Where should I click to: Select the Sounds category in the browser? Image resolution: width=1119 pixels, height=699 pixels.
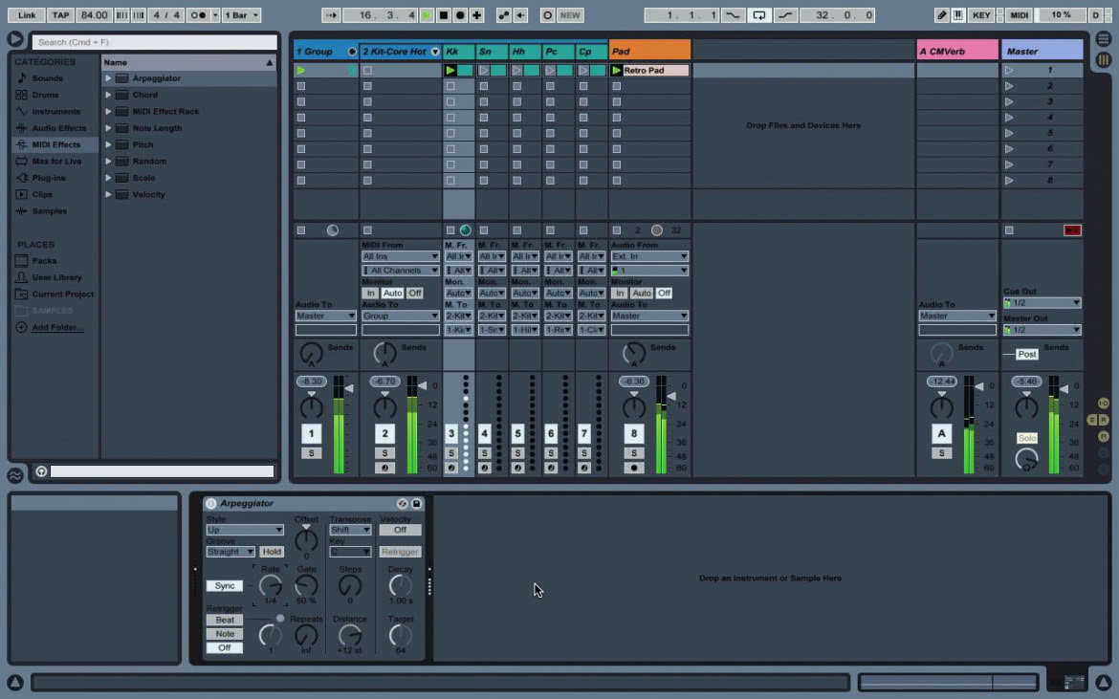47,78
